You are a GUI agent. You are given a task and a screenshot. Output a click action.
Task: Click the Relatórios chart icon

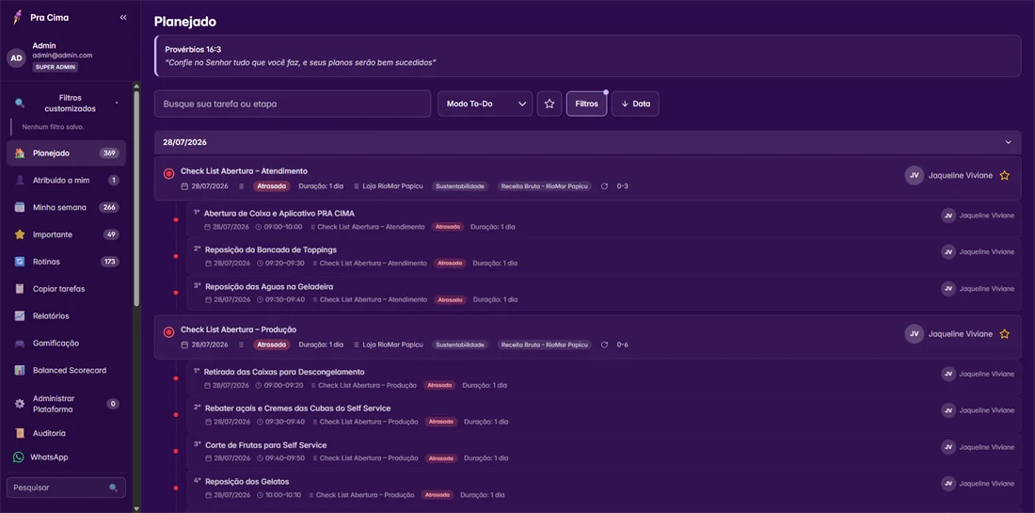point(20,315)
